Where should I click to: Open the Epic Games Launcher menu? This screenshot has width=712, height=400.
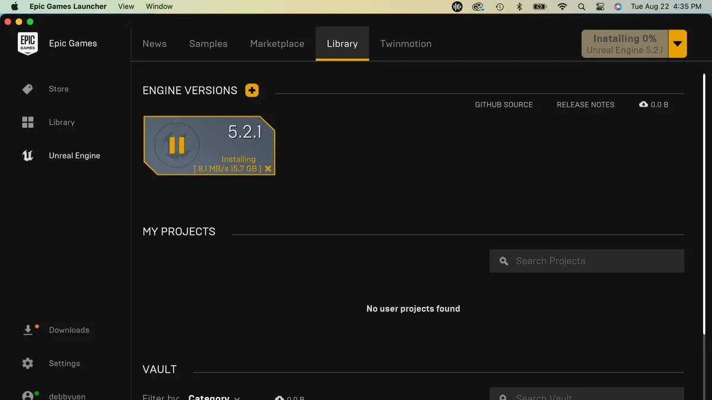[68, 7]
